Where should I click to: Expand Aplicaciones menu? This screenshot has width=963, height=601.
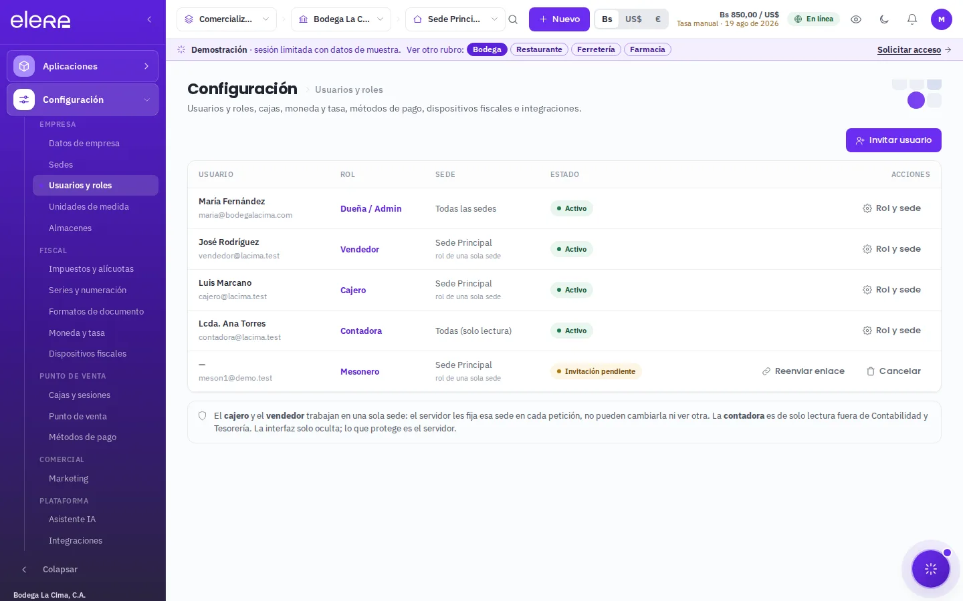[x=83, y=66]
